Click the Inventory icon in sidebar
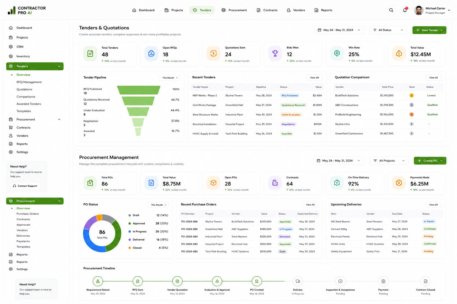The height and width of the screenshot is (304, 457). tap(11, 56)
